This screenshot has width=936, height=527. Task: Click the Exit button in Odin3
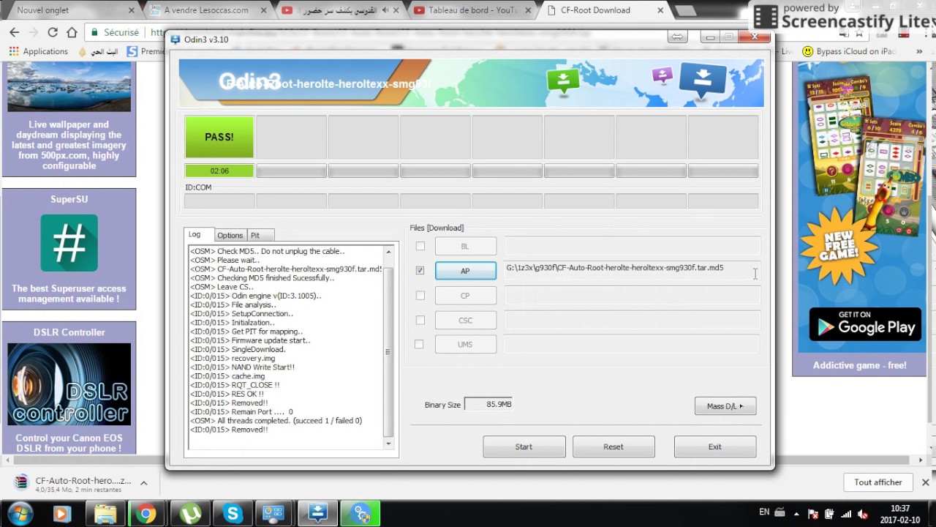coord(715,446)
